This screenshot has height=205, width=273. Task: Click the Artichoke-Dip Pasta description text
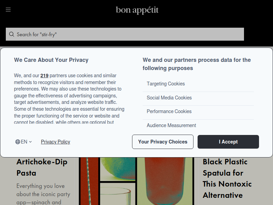click(43, 194)
